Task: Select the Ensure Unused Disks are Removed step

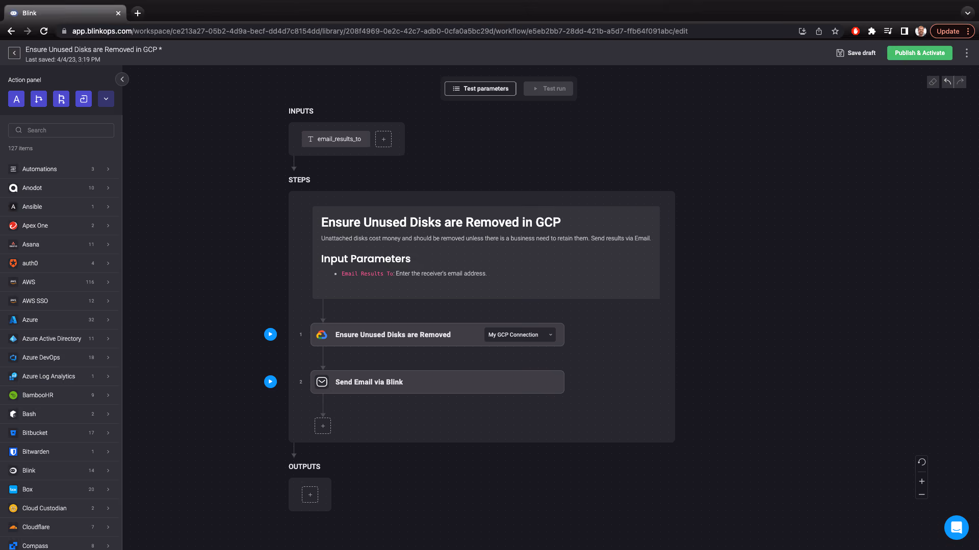Action: (x=437, y=335)
